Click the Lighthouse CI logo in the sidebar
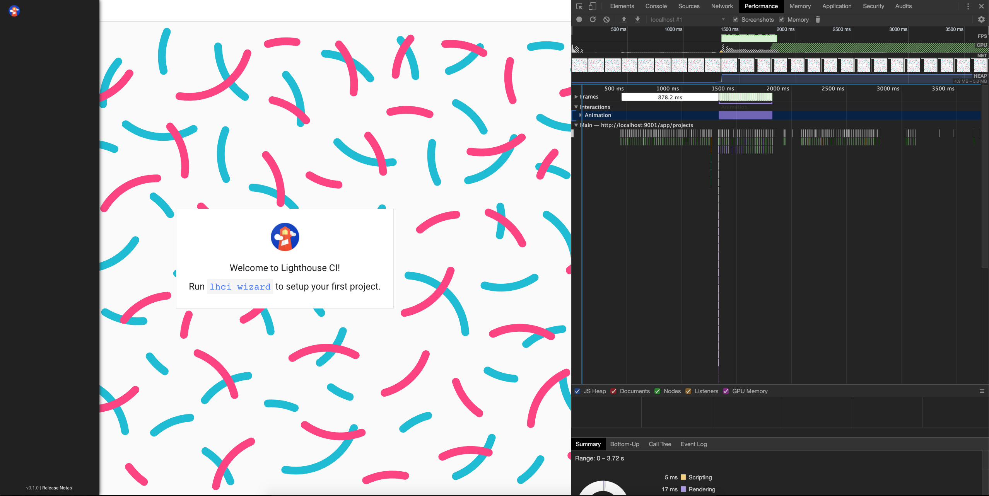This screenshot has width=989, height=496. (14, 11)
